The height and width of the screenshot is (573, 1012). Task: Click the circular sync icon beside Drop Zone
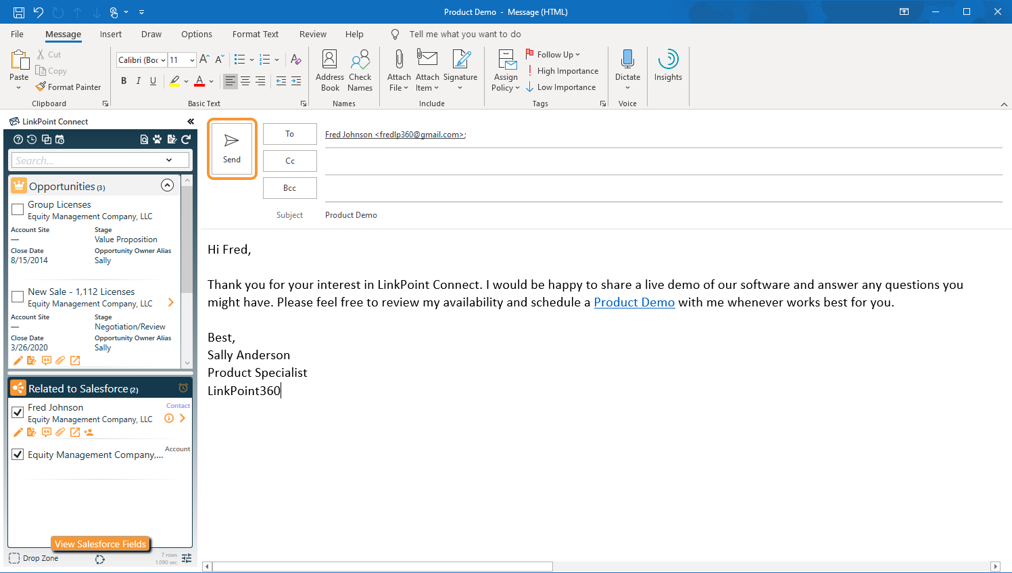(100, 559)
